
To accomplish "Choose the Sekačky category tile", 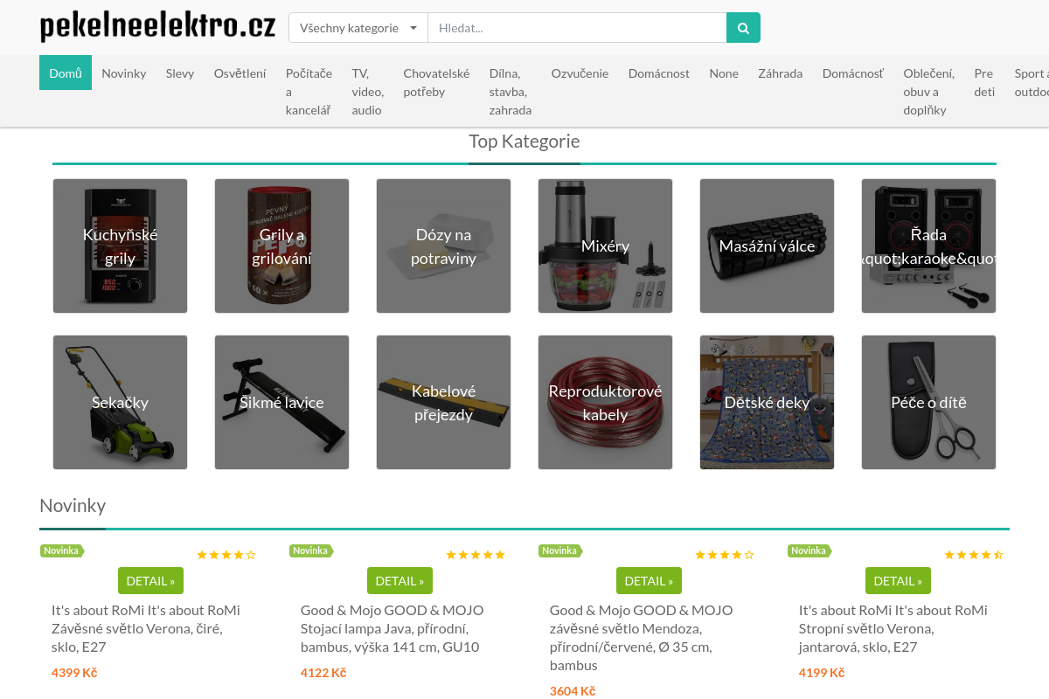I will click(x=120, y=403).
